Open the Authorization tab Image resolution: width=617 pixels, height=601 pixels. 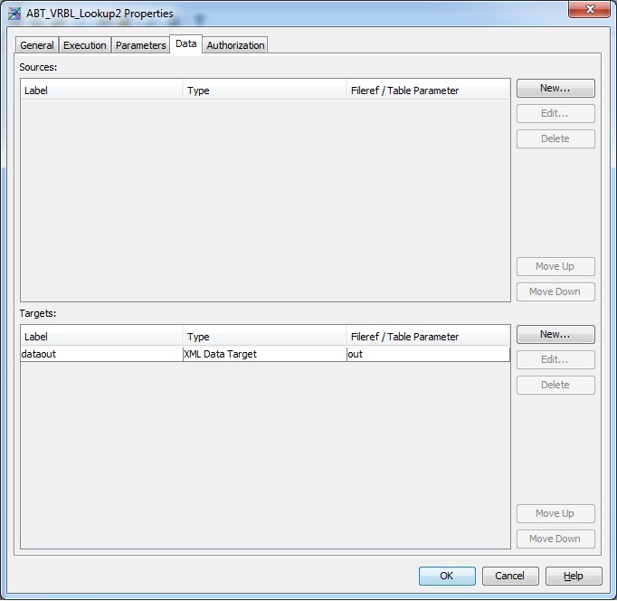click(235, 45)
